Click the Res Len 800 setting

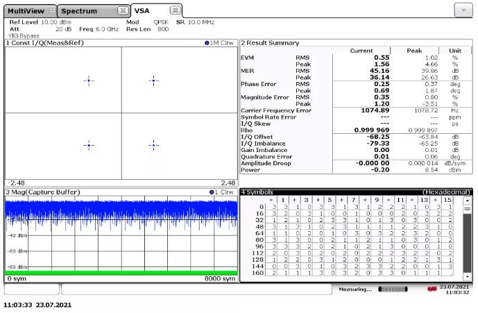[147, 29]
